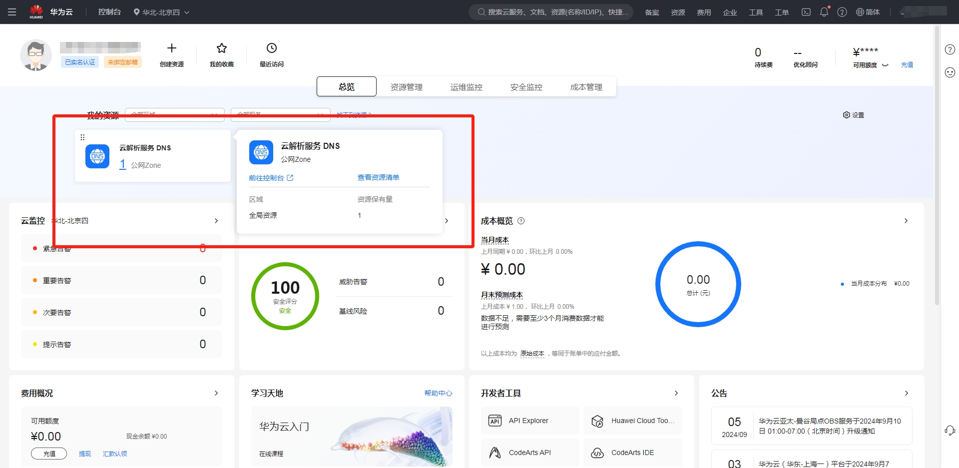Image resolution: width=959 pixels, height=468 pixels.
Task: Switch to the 安全监控 tab
Action: [526, 87]
